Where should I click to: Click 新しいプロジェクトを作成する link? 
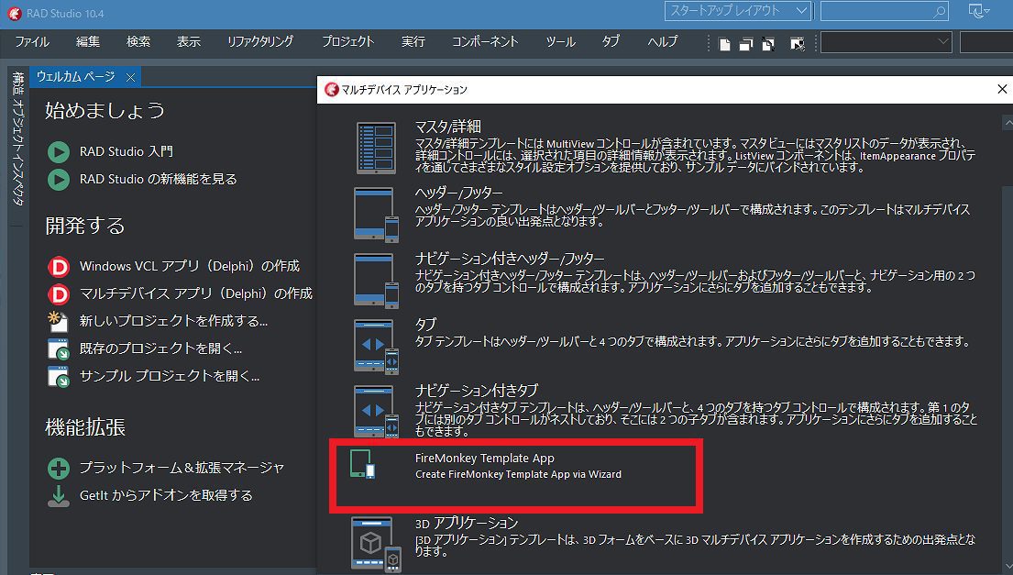[173, 321]
